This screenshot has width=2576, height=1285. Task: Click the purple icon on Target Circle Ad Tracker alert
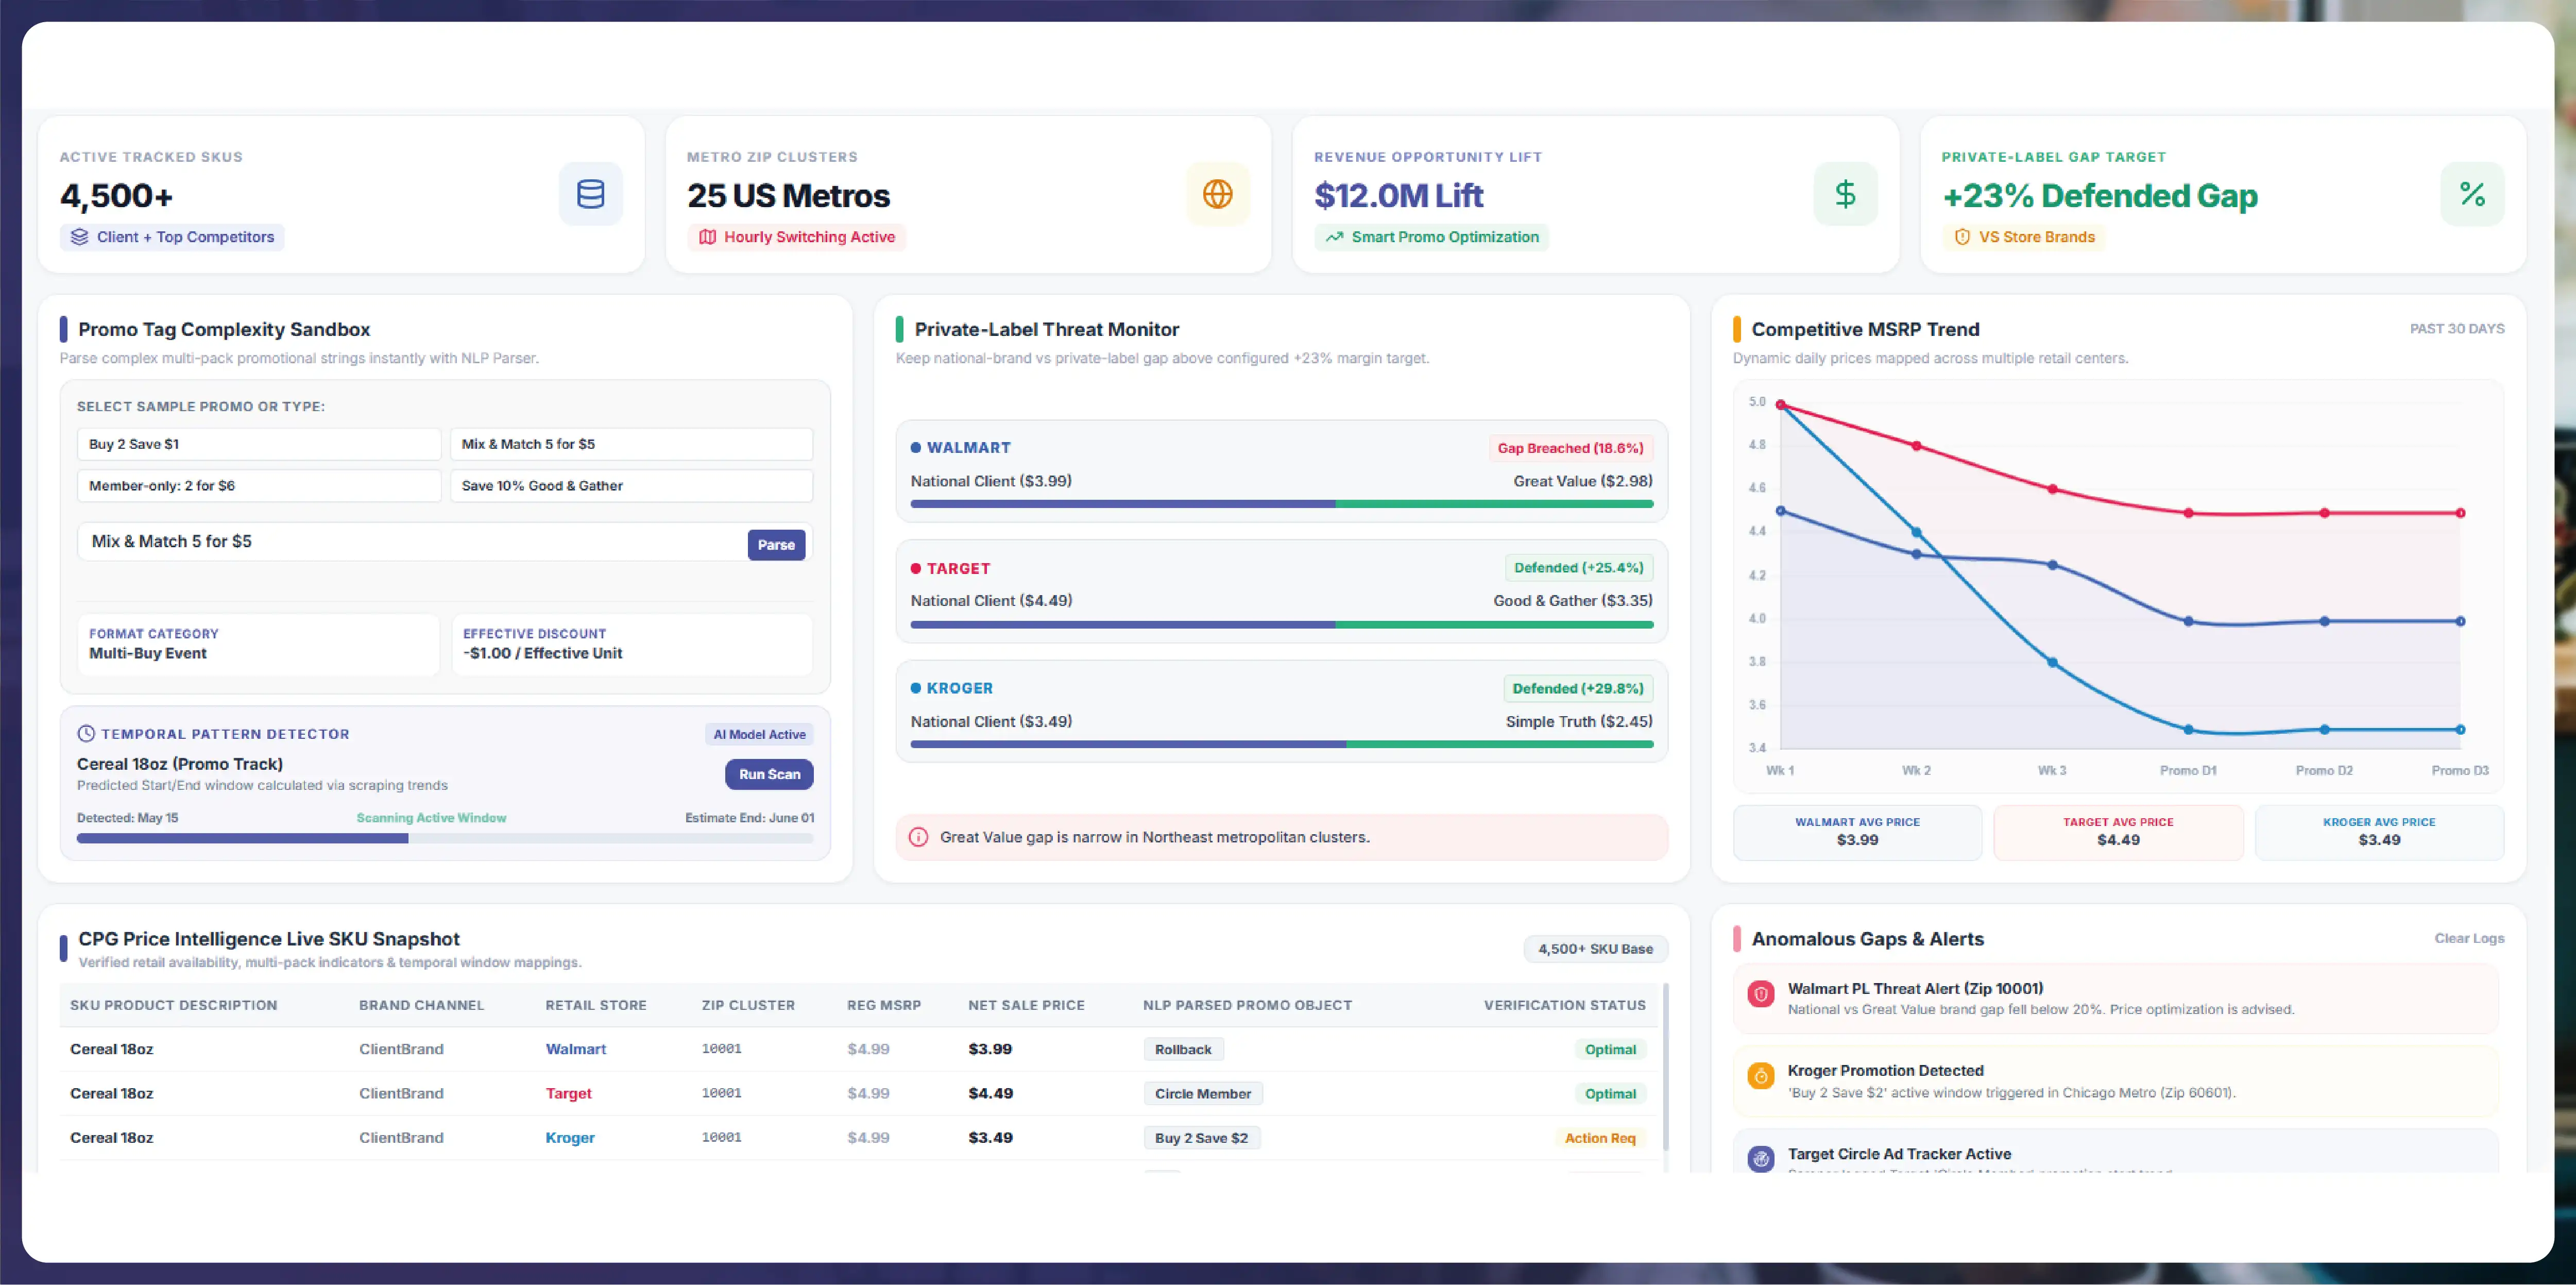[1761, 1159]
